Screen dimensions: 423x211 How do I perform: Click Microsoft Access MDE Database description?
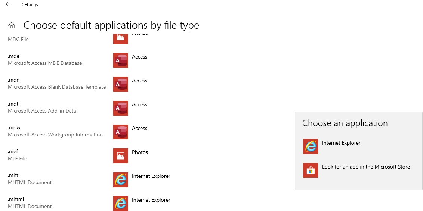click(x=45, y=63)
